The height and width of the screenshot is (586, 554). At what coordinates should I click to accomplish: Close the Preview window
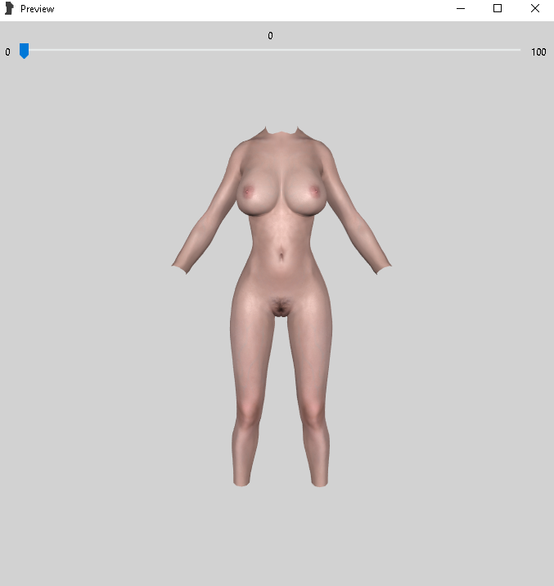click(x=535, y=8)
